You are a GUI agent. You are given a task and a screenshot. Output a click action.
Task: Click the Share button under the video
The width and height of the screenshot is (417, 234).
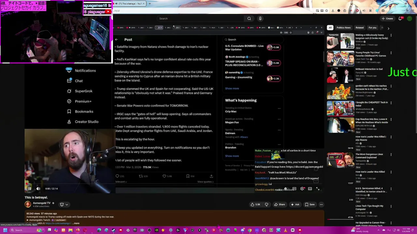click(280, 204)
